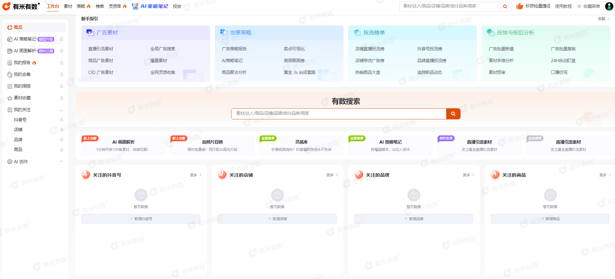This screenshot has width=615, height=279.
Task: Click the lock icon beside 素材收藏
Action: click(x=62, y=98)
